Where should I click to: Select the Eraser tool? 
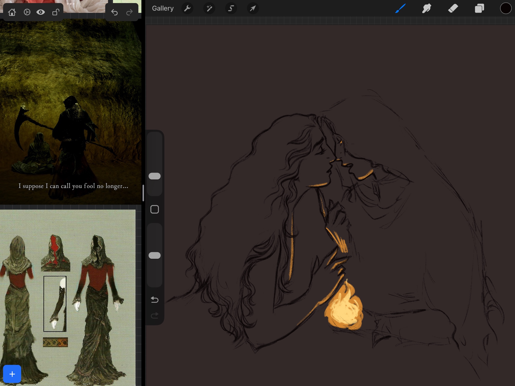453,8
